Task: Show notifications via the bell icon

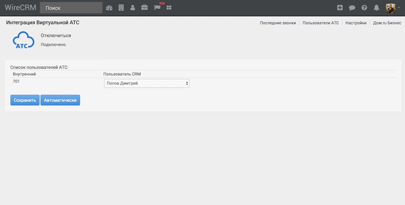Action: pos(376,8)
